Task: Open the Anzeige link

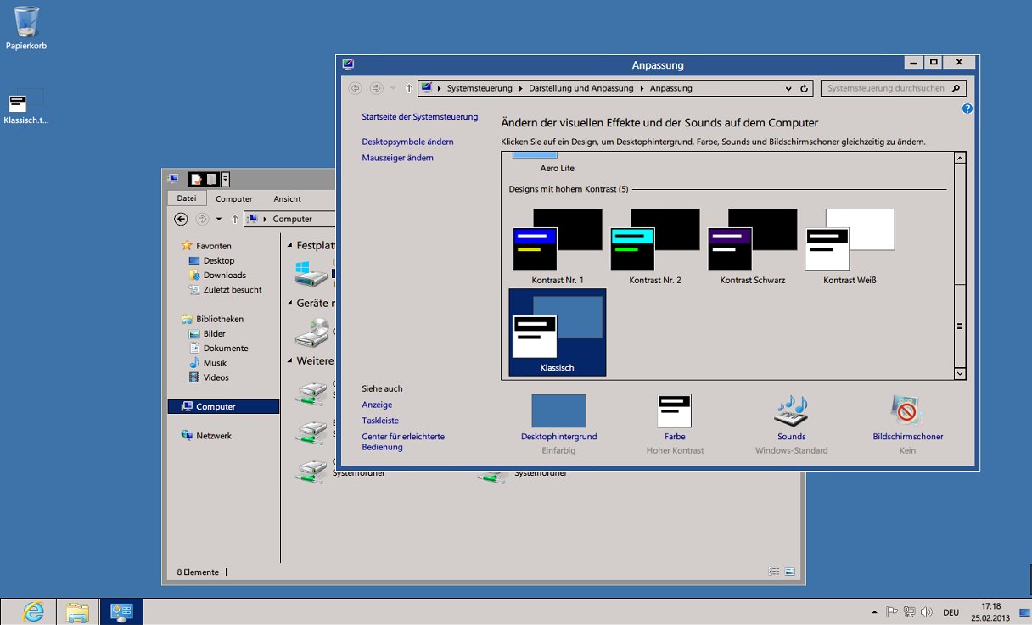Action: [x=377, y=405]
